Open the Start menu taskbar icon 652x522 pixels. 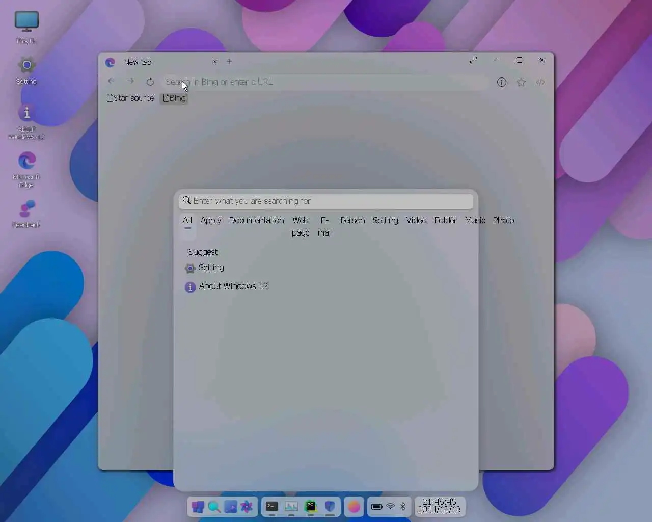pyautogui.click(x=198, y=507)
